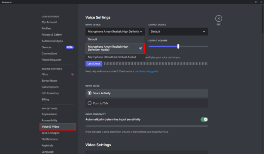Select Voice & Video settings
264x154 pixels.
57,127
